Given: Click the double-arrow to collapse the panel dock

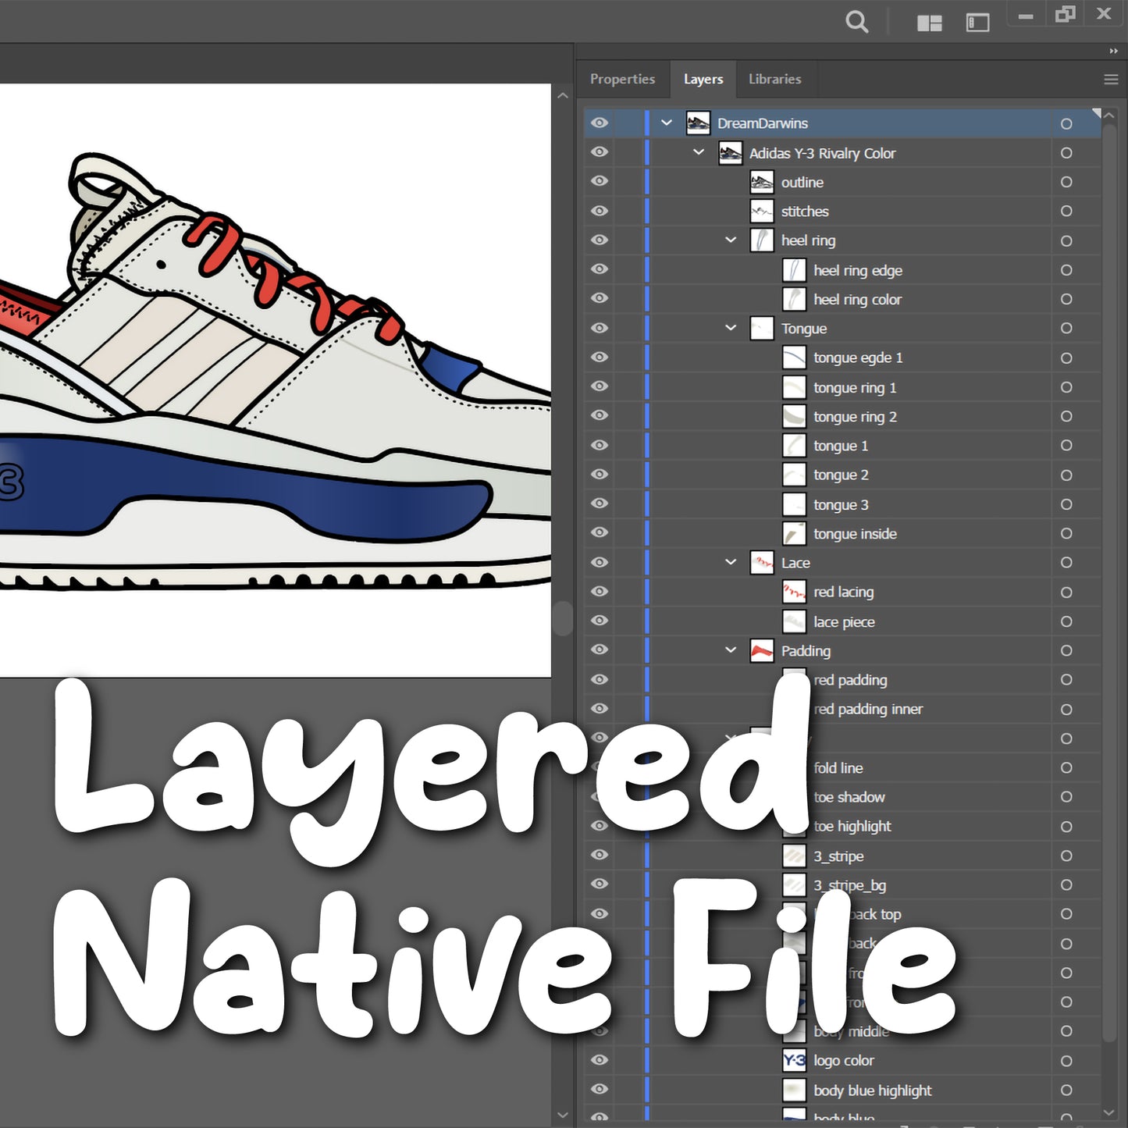Looking at the screenshot, I should [1112, 51].
